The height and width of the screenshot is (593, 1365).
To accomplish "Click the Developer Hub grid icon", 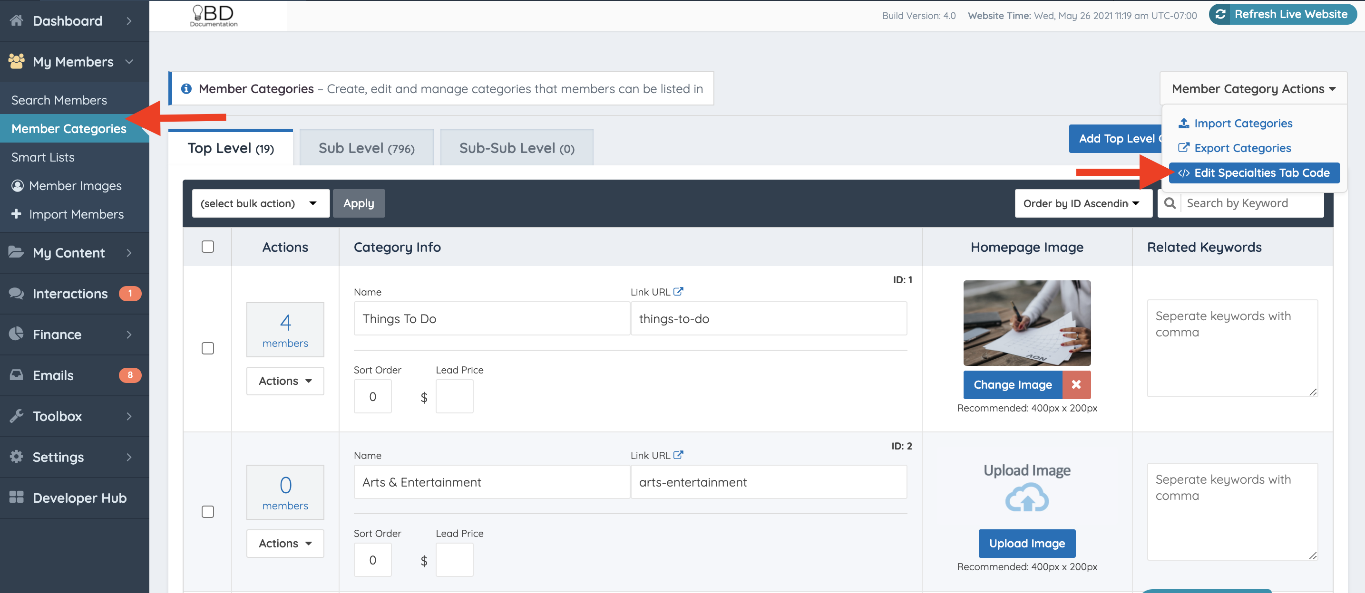I will (17, 497).
